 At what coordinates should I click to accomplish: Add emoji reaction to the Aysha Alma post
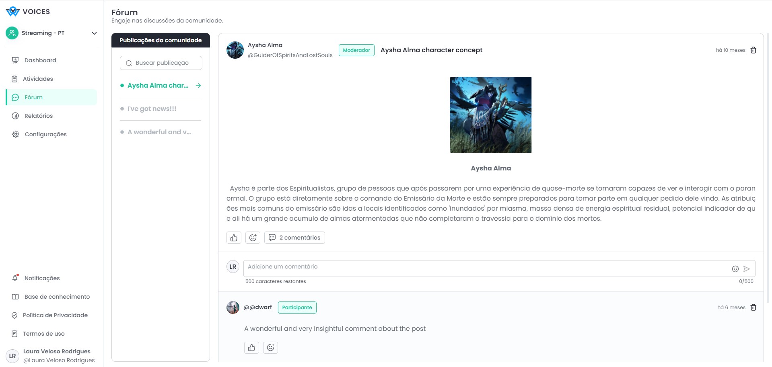(253, 238)
